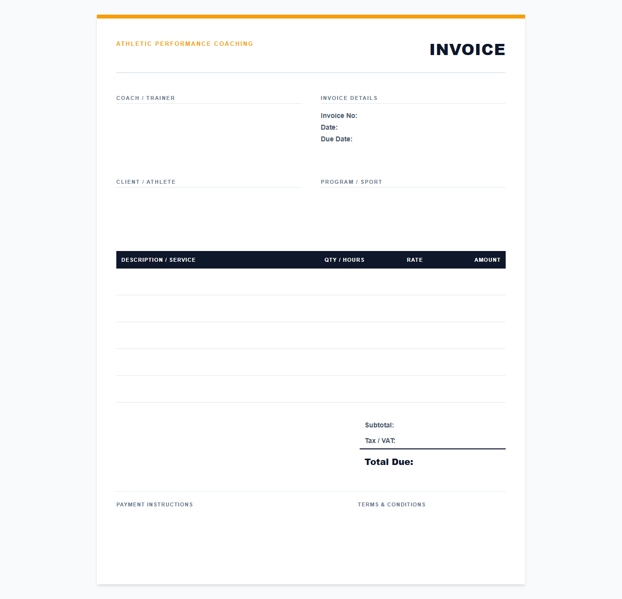Select the 'CLIENT / ATHLETE' section label
This screenshot has height=599, width=622.
pyautogui.click(x=146, y=182)
